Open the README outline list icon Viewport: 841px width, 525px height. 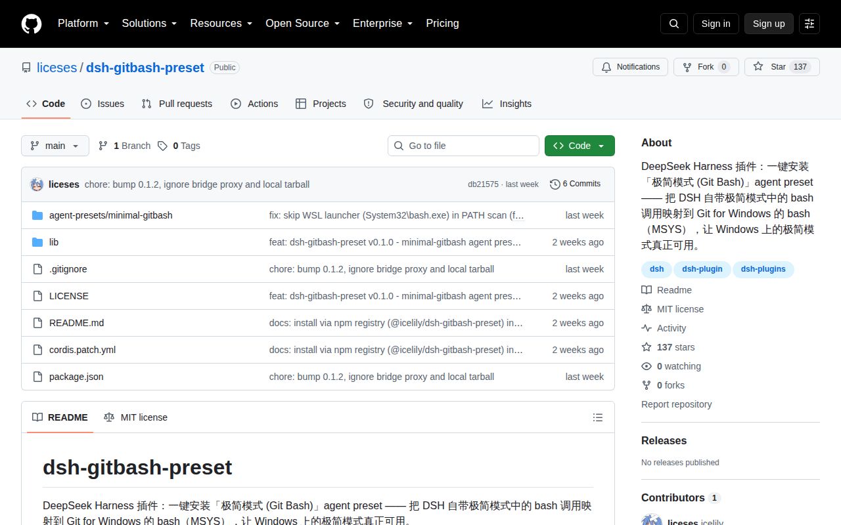tap(598, 417)
